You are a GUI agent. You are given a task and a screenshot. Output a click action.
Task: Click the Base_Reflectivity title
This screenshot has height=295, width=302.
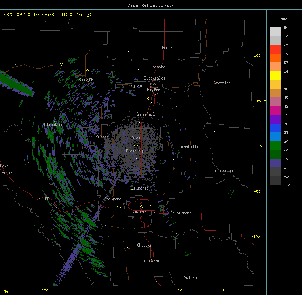[x=151, y=5]
